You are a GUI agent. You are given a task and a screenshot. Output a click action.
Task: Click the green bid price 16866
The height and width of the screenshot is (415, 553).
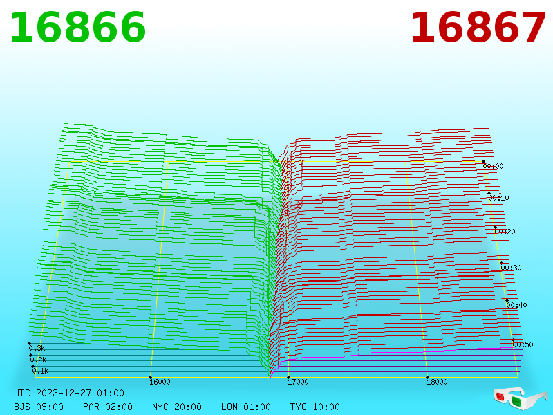point(78,28)
